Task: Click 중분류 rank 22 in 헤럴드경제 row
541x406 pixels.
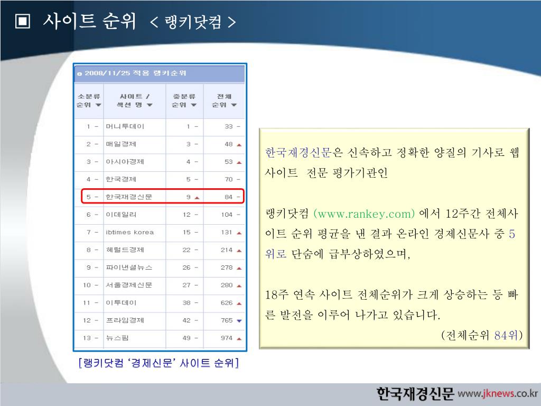Action: pyautogui.click(x=186, y=250)
